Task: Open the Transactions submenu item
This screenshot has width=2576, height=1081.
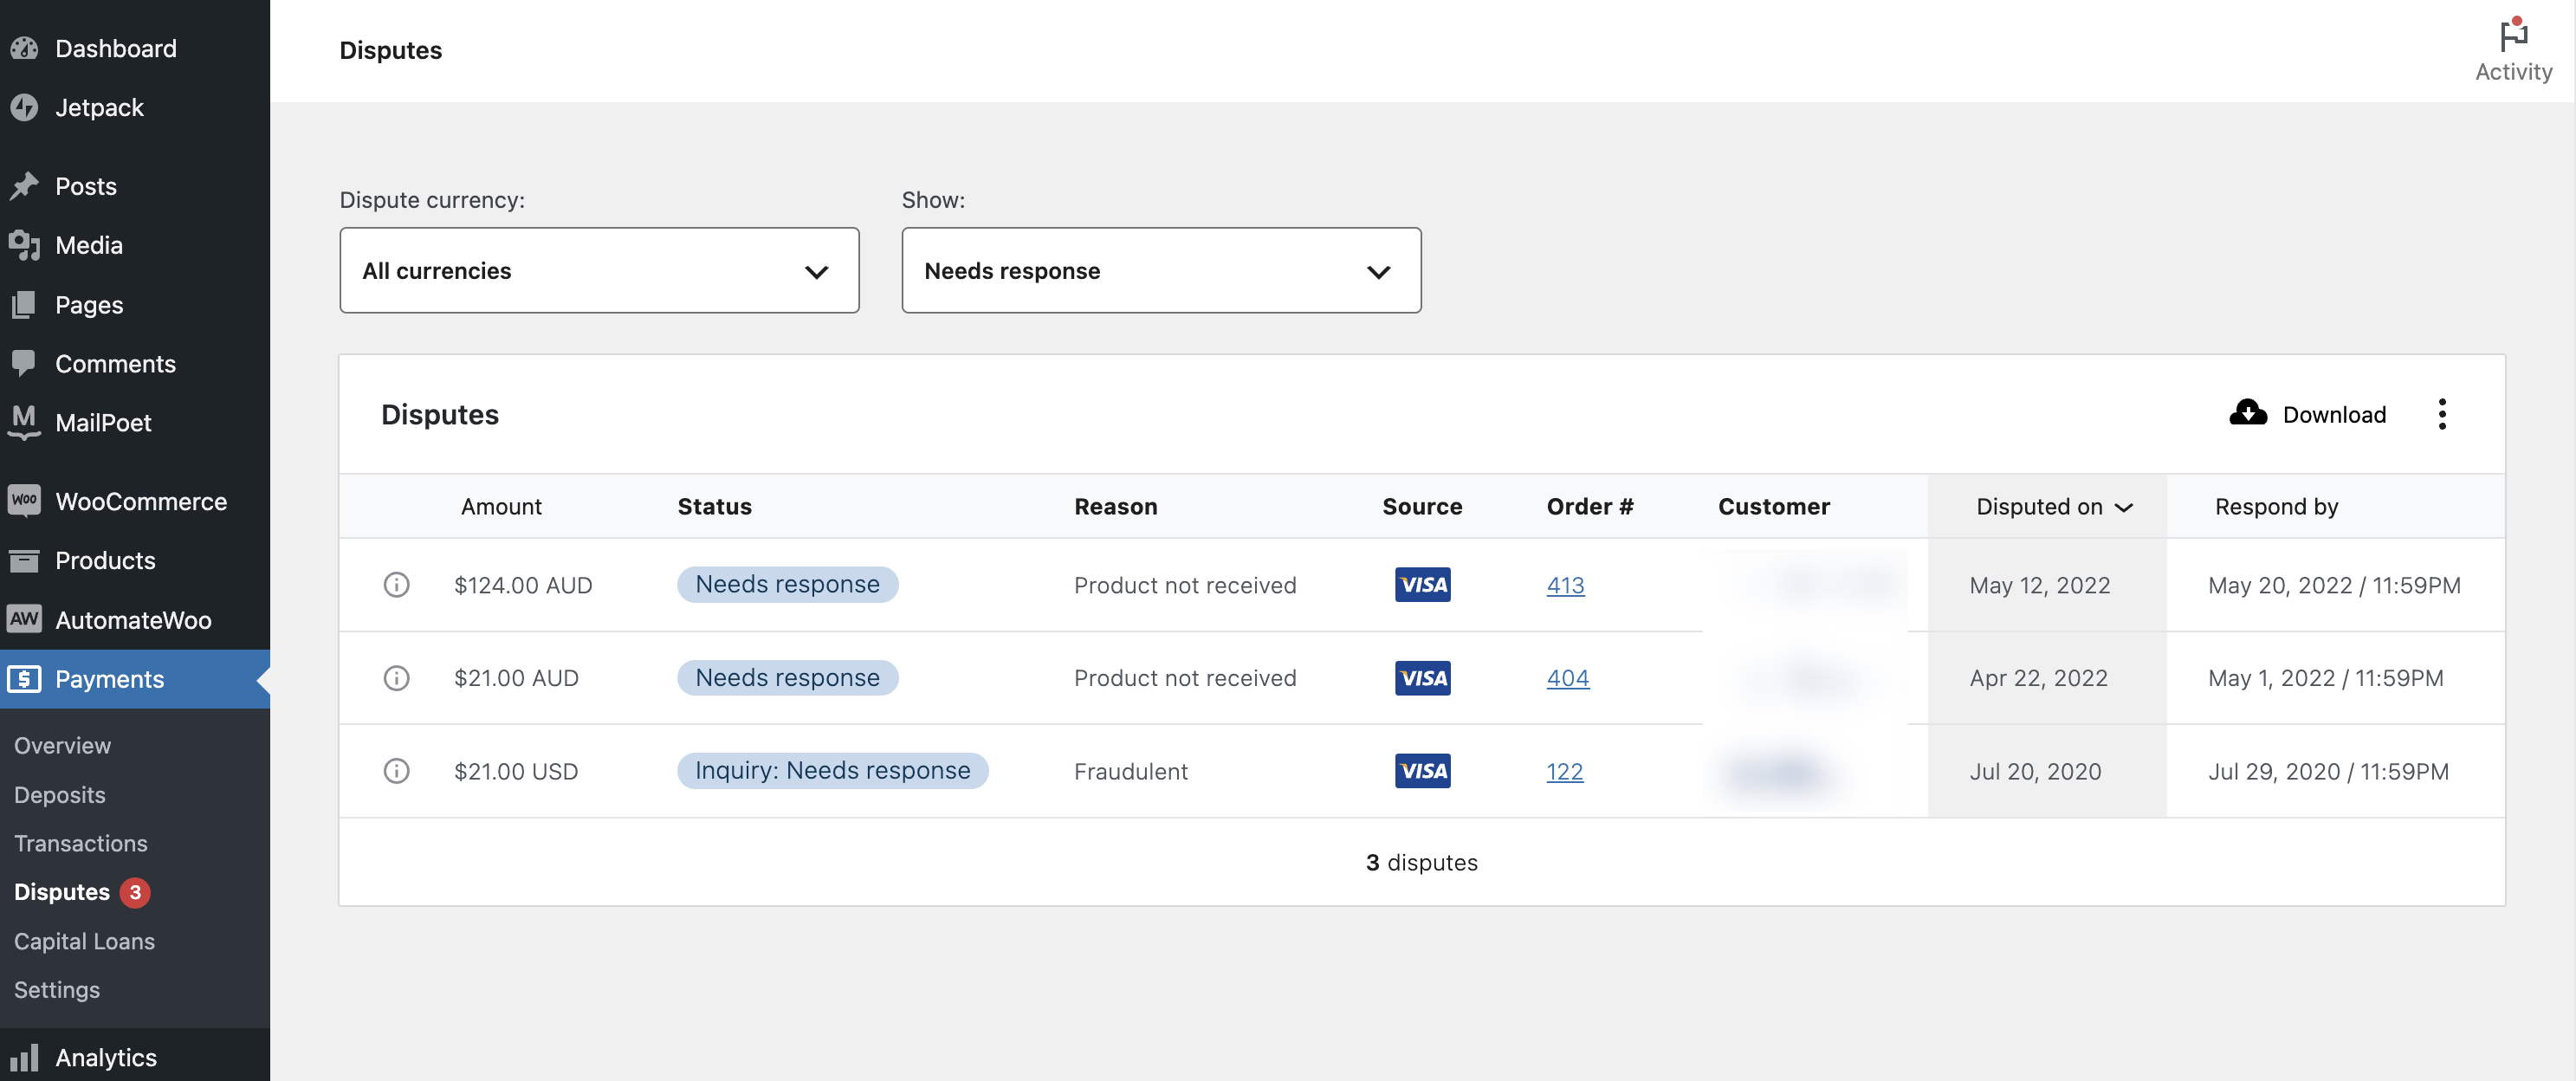Action: [81, 843]
